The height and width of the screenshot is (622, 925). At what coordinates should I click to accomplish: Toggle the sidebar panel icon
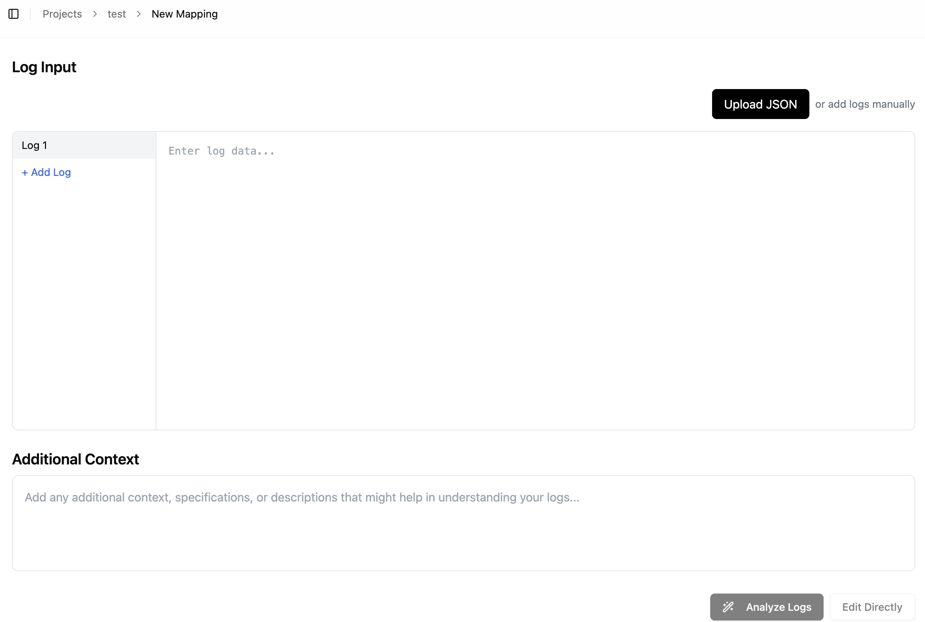click(13, 14)
